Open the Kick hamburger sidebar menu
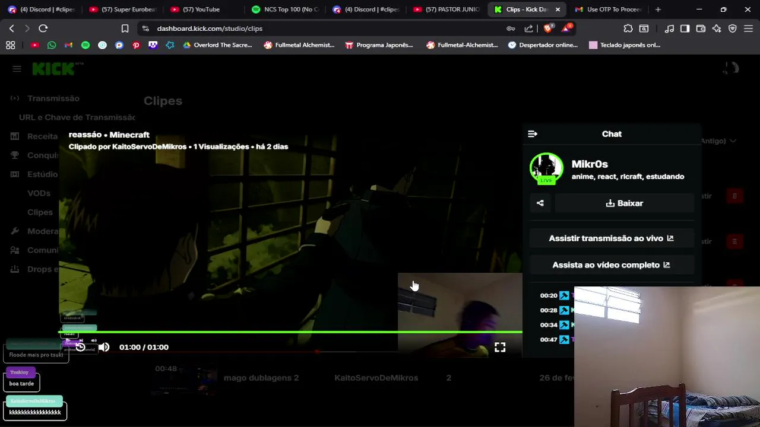The image size is (760, 427). point(17,69)
